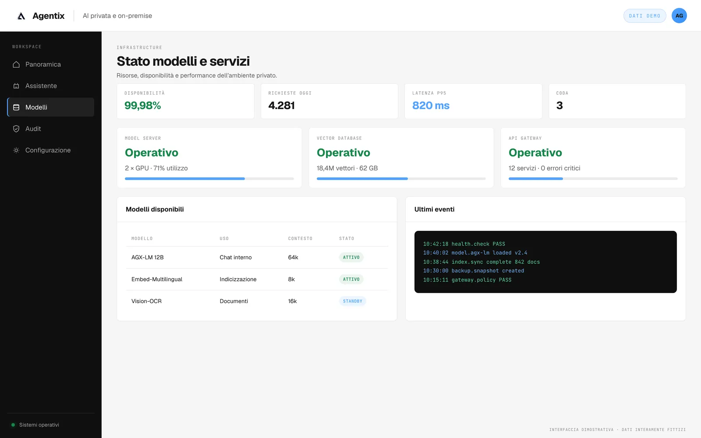Click the ATTIVO badge for AGX-LM 12B
Screen dimensions: 701x438
coord(351,258)
